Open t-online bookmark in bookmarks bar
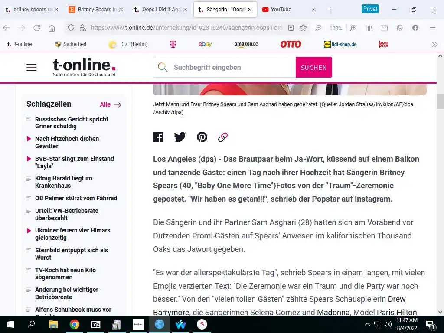The width and height of the screenshot is (444, 333). click(20, 44)
